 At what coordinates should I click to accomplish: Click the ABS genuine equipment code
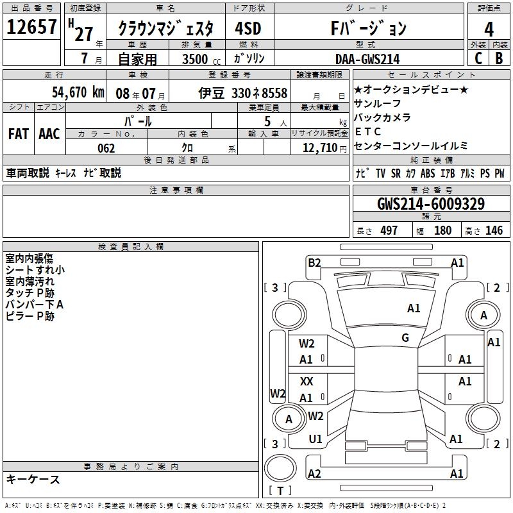(x=428, y=173)
